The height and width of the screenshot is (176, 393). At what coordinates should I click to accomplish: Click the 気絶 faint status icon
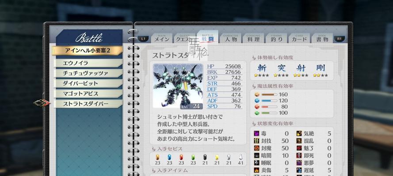(x=299, y=134)
